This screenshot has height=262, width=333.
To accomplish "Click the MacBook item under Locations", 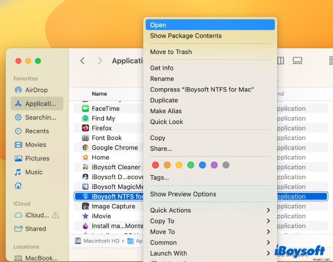I will (36, 258).
